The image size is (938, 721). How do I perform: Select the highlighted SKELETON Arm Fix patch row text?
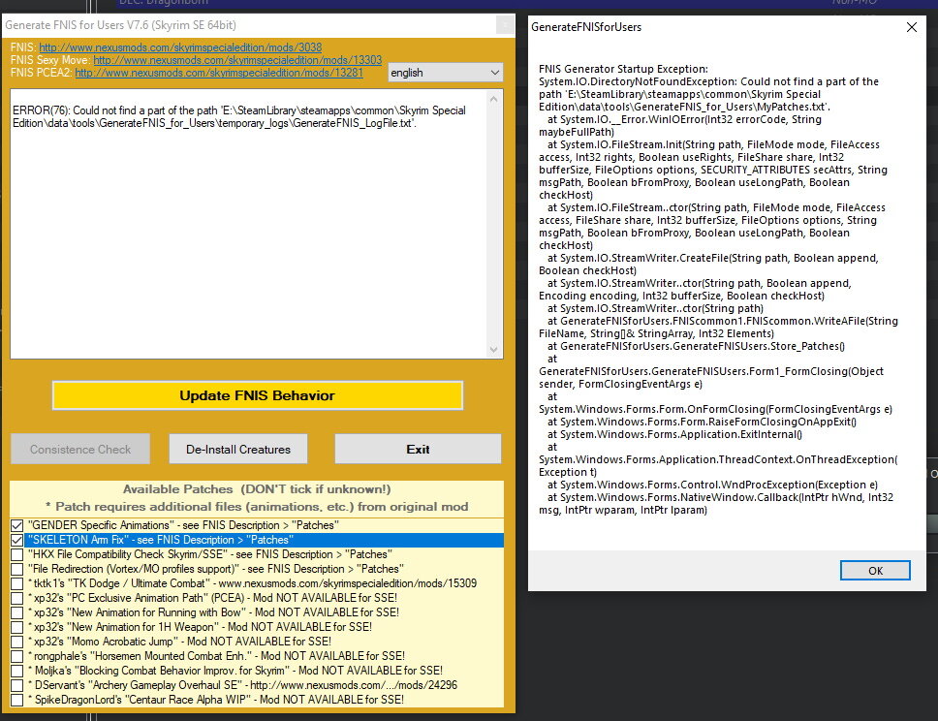tap(161, 540)
